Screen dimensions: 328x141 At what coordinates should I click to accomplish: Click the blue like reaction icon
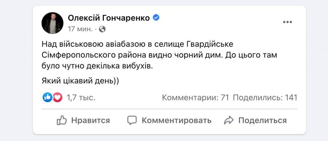tap(47, 97)
